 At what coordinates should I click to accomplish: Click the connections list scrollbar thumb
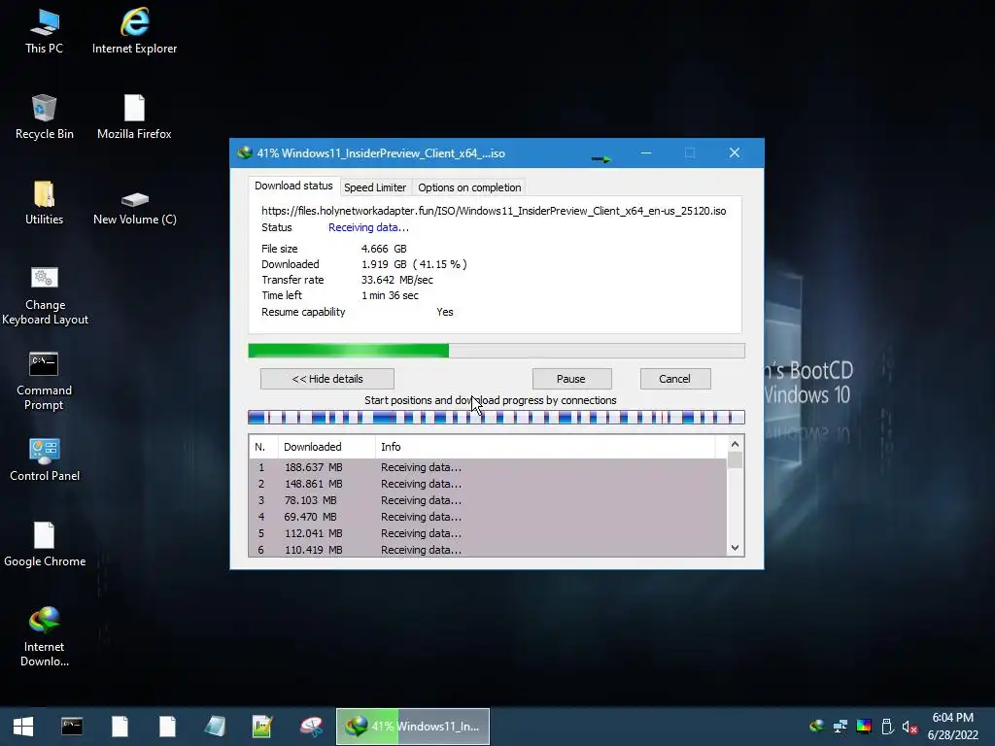pos(735,459)
